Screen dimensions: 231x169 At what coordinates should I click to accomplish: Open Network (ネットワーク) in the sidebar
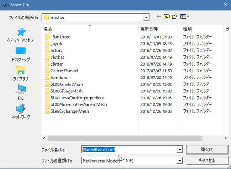(20, 112)
